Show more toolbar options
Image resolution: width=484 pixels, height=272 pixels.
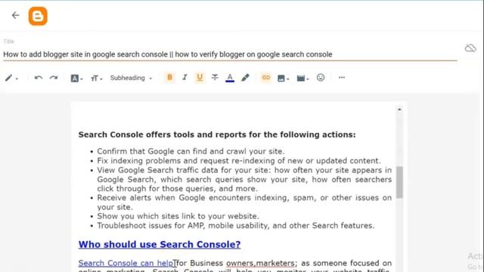pyautogui.click(x=342, y=77)
